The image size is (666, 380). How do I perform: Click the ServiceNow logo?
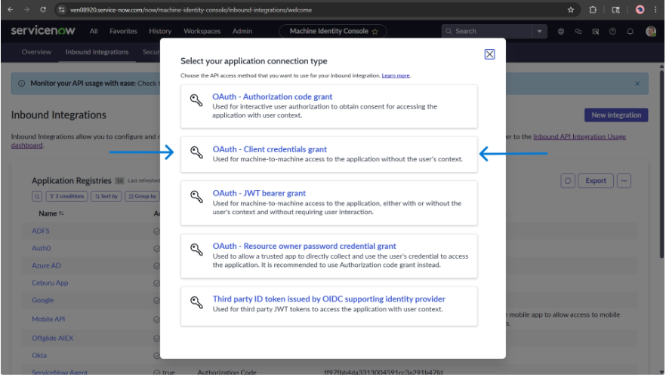(43, 30)
